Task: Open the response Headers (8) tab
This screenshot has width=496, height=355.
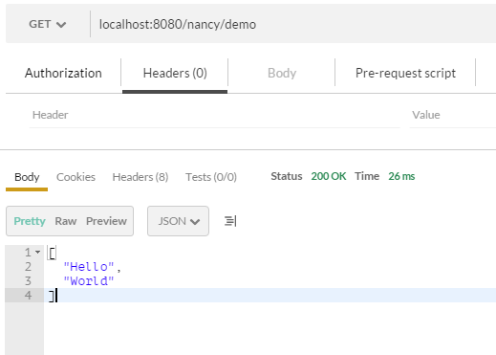Action: [140, 177]
